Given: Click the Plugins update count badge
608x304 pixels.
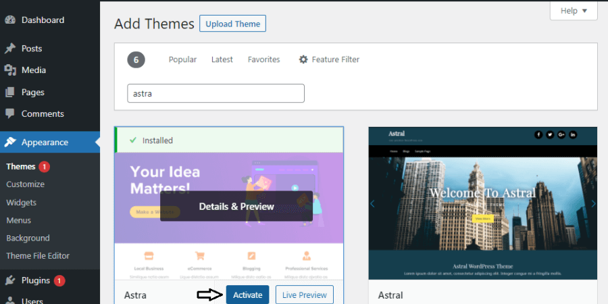Looking at the screenshot, I should (x=59, y=280).
